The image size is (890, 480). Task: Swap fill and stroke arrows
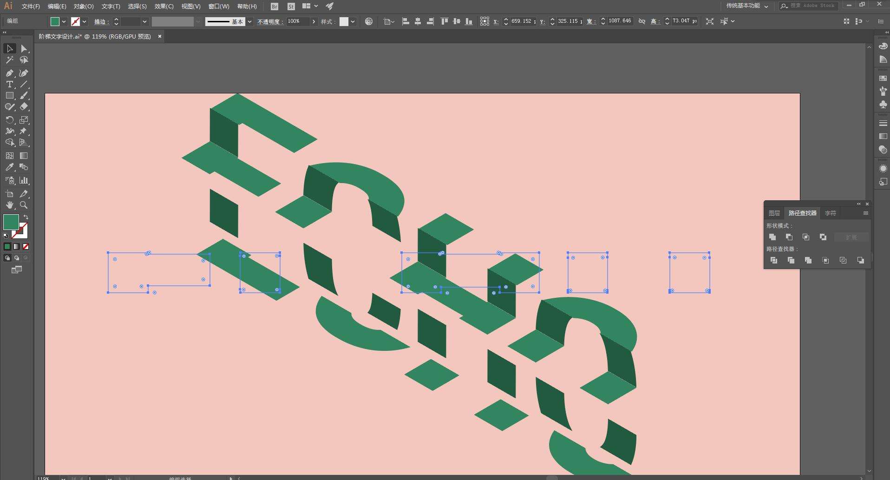[26, 217]
